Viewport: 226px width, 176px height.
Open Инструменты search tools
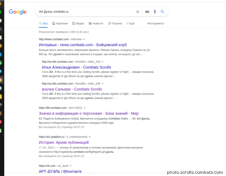coord(156,23)
